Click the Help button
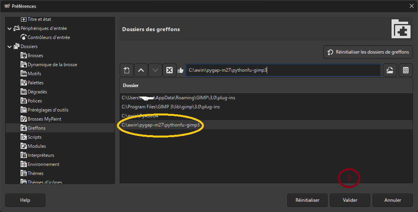 pyautogui.click(x=25, y=200)
